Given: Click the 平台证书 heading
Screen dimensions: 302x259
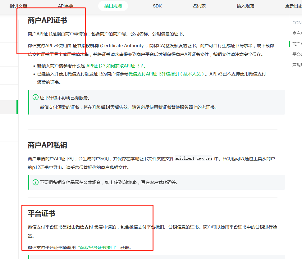Looking at the screenshot, I should point(41,213).
